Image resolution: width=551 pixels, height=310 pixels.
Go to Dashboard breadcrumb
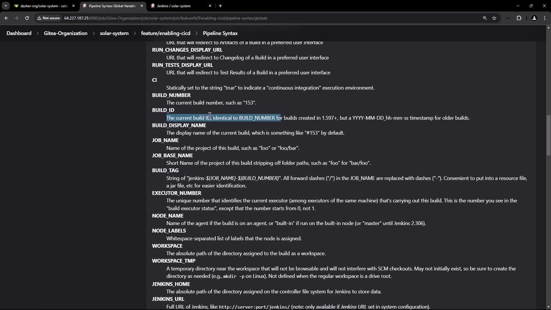19,33
